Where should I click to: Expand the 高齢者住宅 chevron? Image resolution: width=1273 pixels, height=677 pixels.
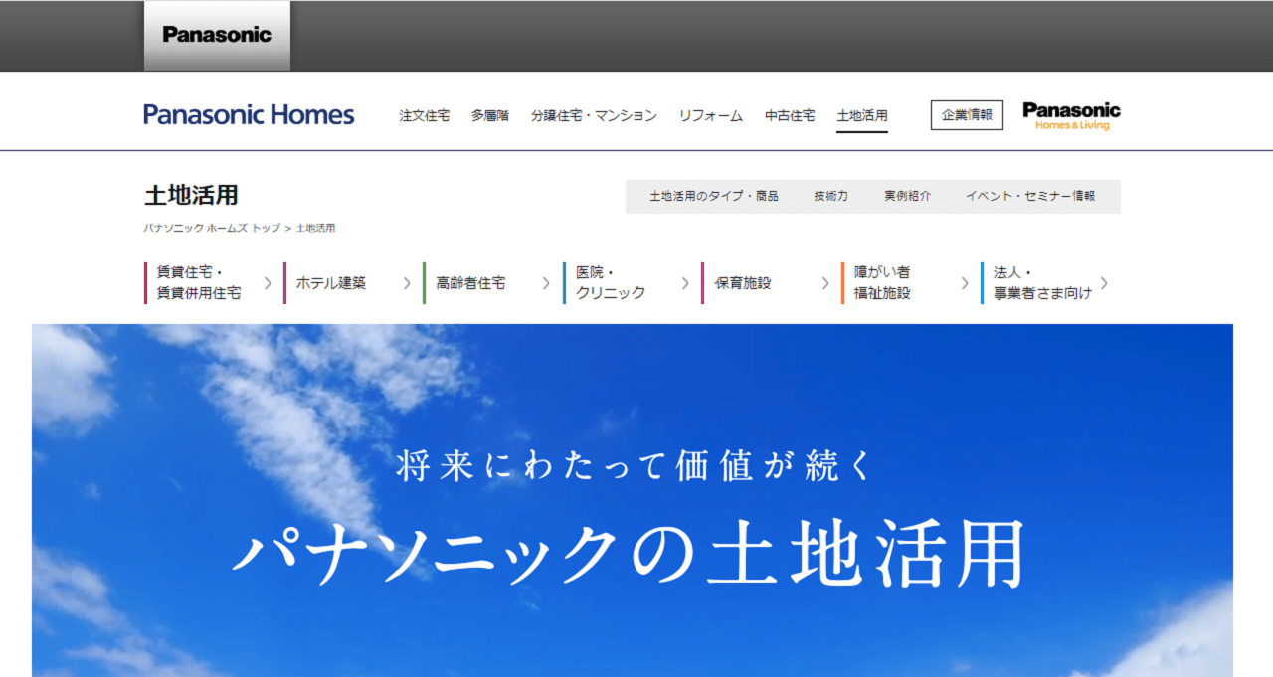[546, 283]
